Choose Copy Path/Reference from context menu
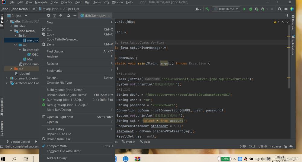This screenshot has width=302, height=162. point(62,39)
